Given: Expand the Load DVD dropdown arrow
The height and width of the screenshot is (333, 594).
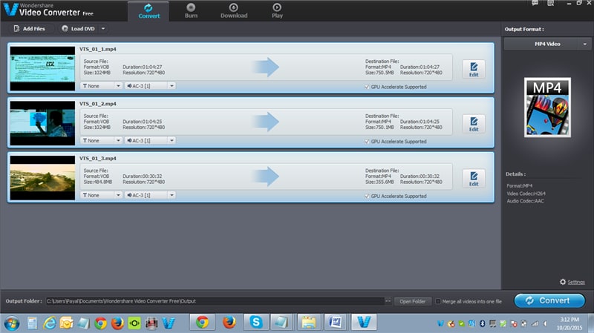Looking at the screenshot, I should point(103,29).
